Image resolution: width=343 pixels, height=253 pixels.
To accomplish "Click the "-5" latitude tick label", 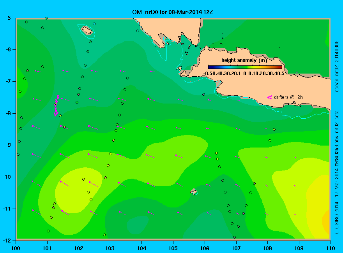I will click(x=8, y=18).
